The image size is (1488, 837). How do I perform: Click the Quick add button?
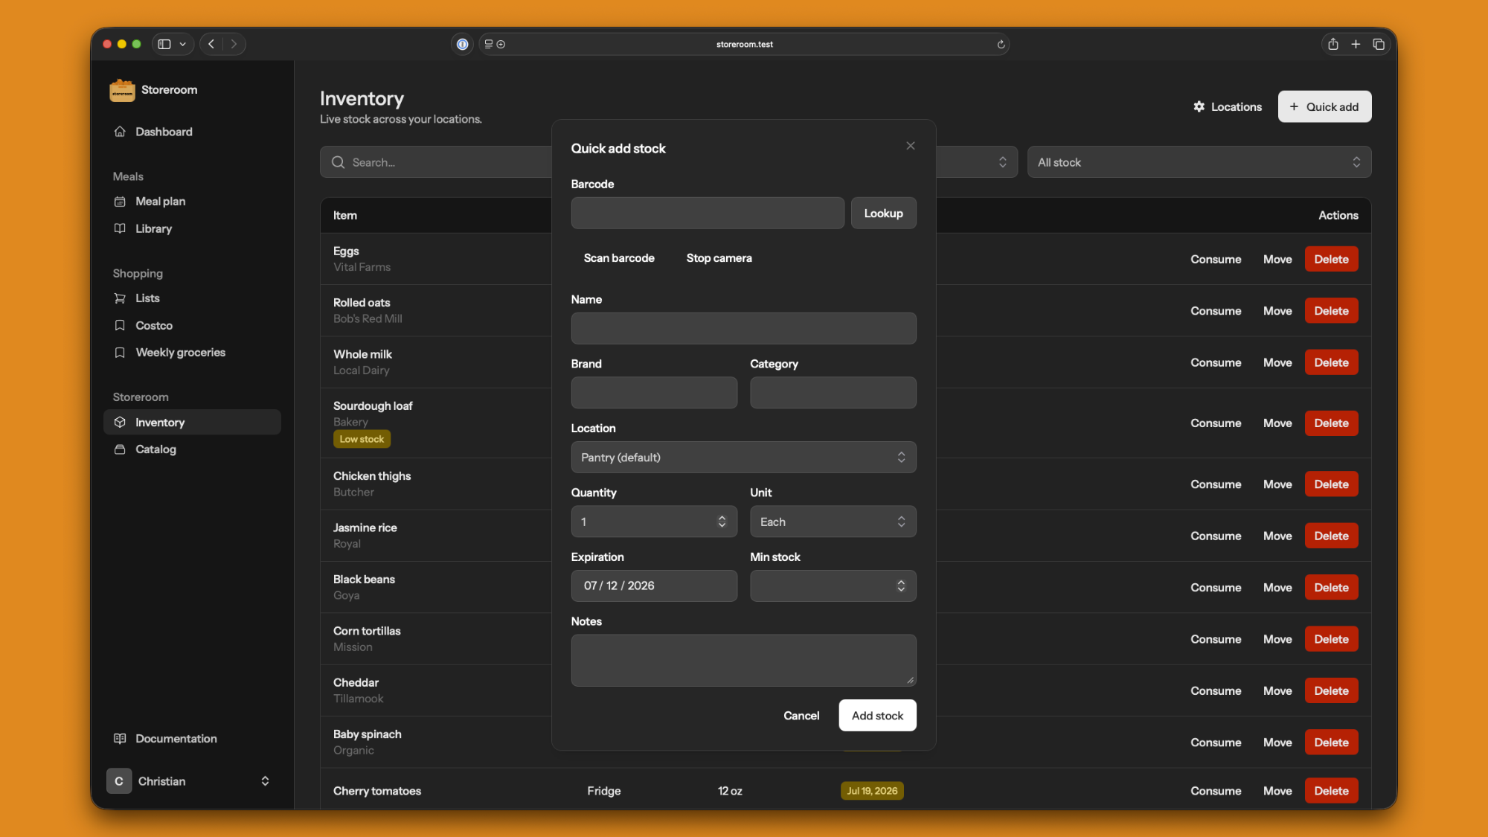point(1324,106)
